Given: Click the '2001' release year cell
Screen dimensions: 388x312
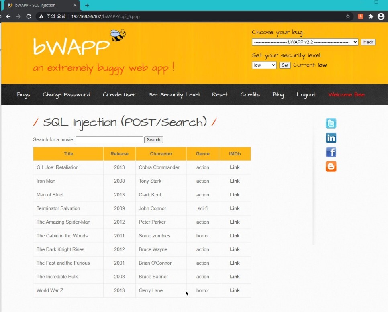Looking at the screenshot, I should tap(119, 263).
